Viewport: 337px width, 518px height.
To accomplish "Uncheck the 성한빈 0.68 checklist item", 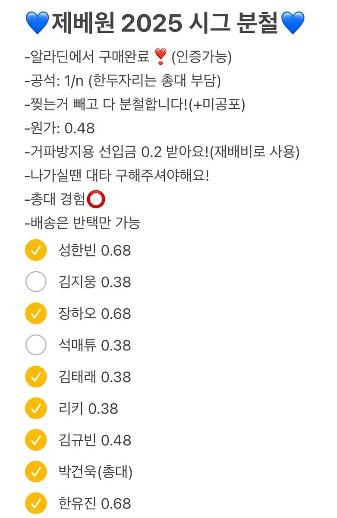I will click(36, 251).
